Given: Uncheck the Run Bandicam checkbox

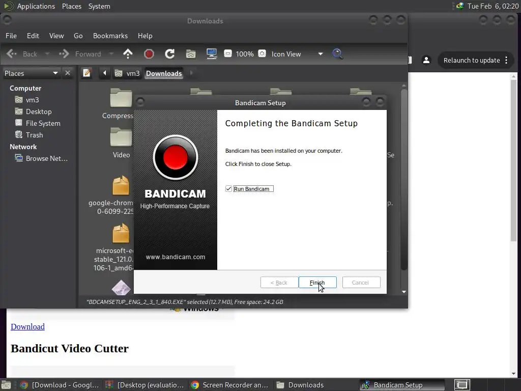Looking at the screenshot, I should click(228, 189).
